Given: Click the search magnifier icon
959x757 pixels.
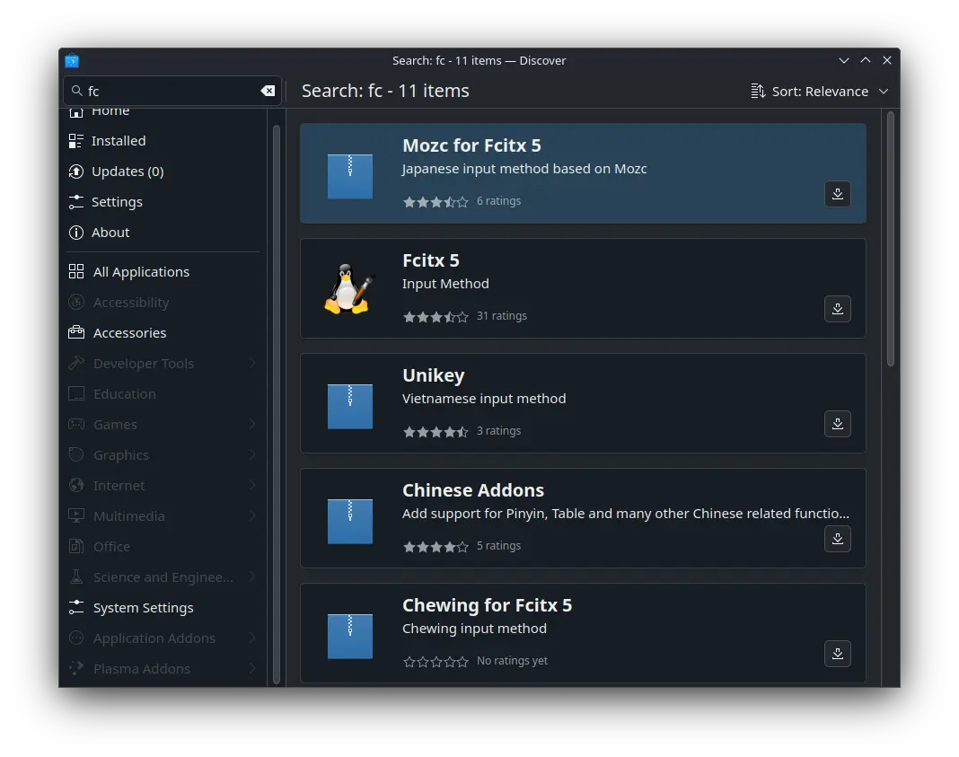Looking at the screenshot, I should (76, 91).
